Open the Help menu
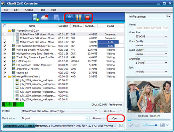The image size is (174, 132). 54,10
